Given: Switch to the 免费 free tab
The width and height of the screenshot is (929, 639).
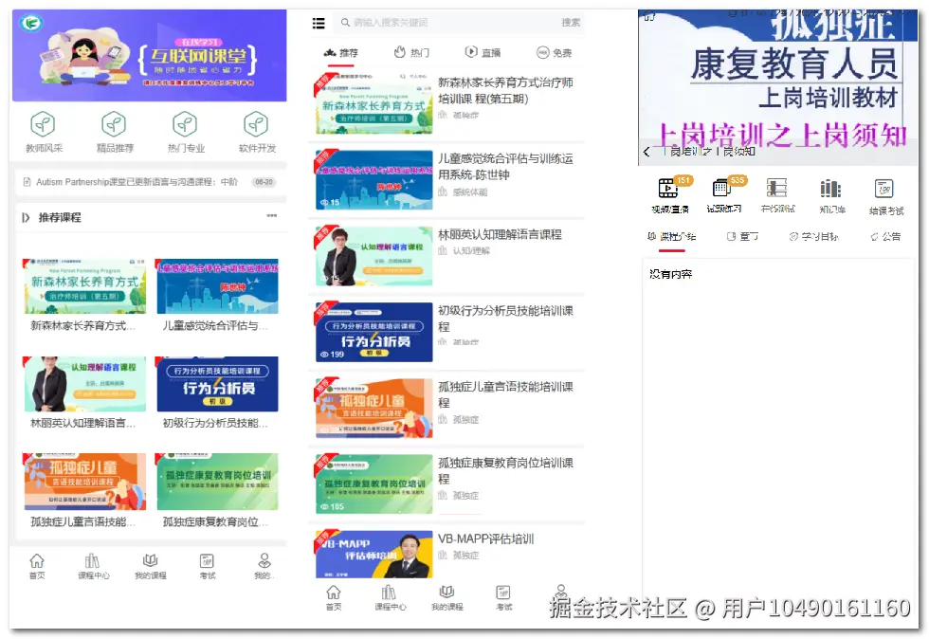Looking at the screenshot, I should coord(555,54).
